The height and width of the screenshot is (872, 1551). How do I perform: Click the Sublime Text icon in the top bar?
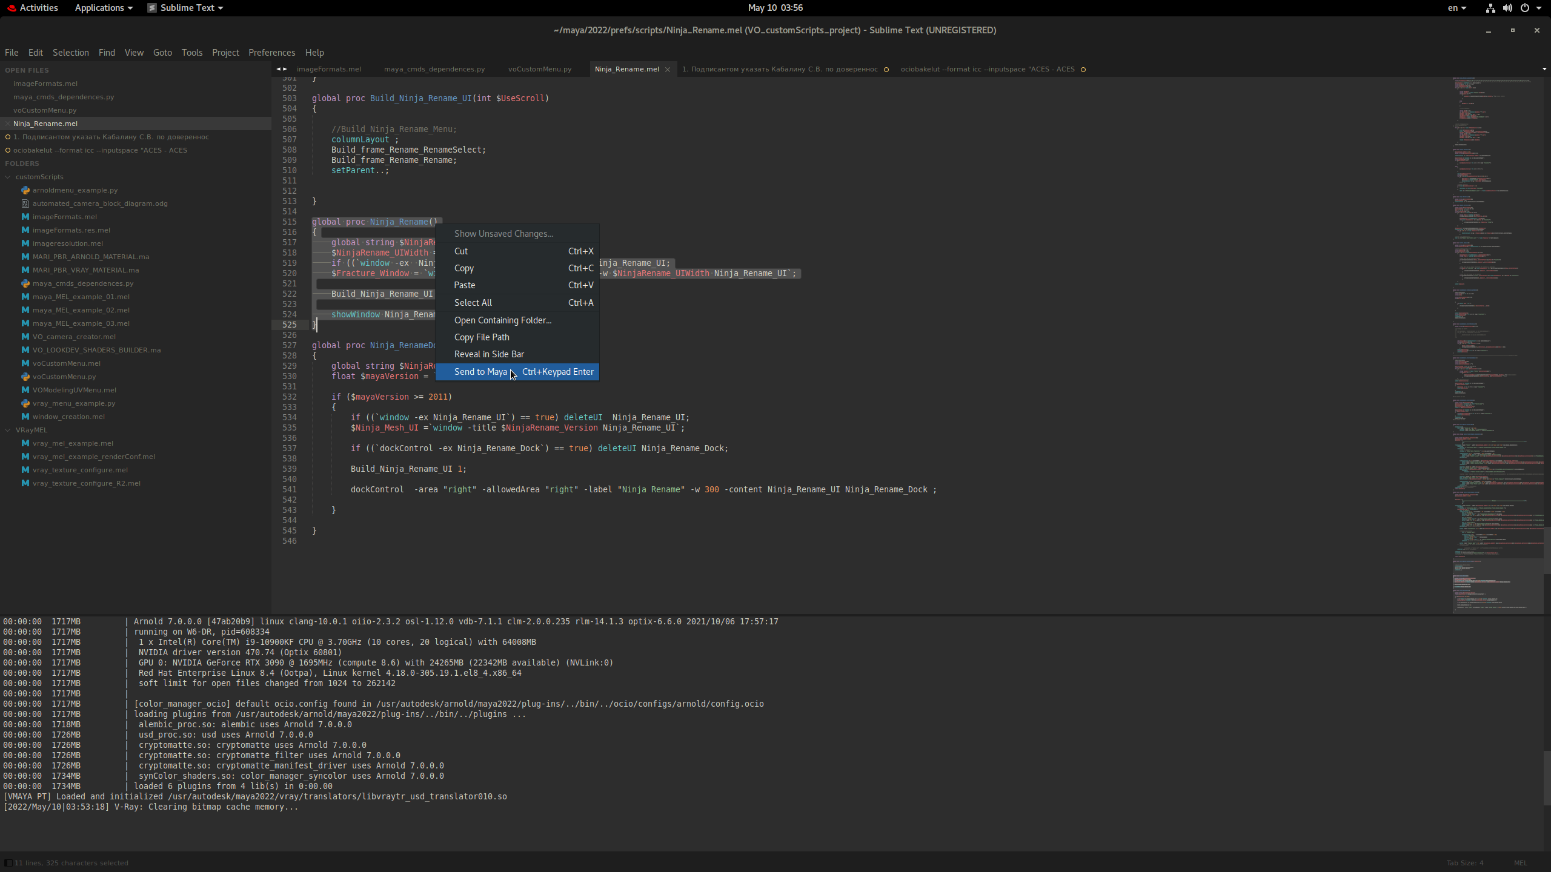(x=151, y=8)
